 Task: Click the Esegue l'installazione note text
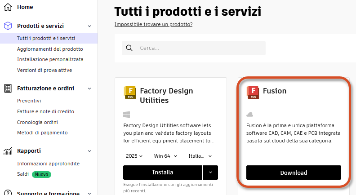[168, 187]
